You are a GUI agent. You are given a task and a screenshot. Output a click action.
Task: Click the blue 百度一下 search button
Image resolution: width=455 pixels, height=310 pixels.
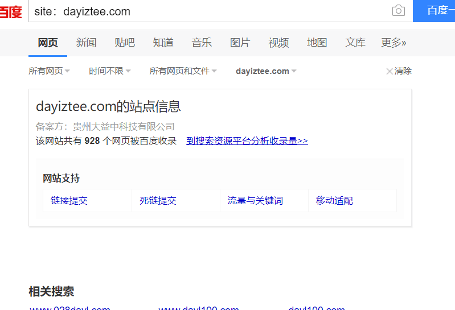pos(434,11)
